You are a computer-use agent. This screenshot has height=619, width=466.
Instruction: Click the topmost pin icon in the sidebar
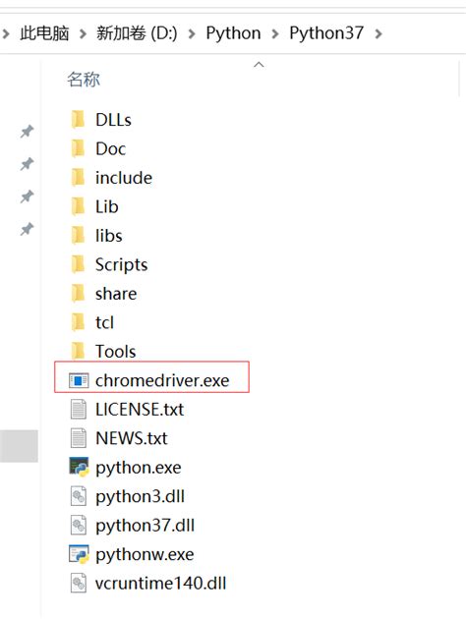pyautogui.click(x=27, y=132)
